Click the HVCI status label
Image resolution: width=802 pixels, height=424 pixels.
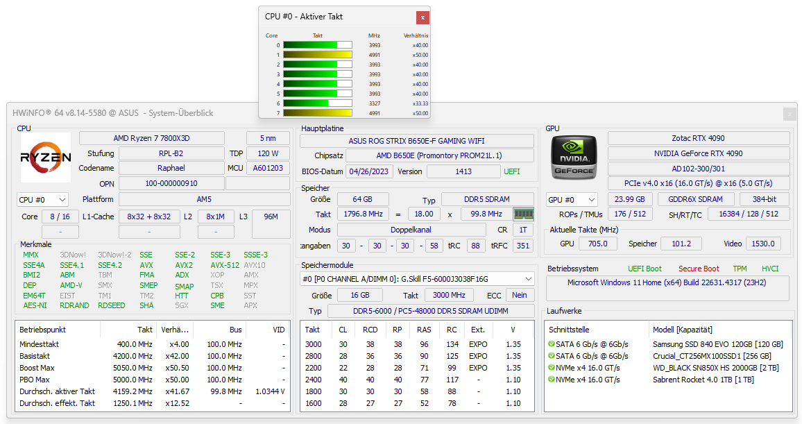tap(770, 269)
